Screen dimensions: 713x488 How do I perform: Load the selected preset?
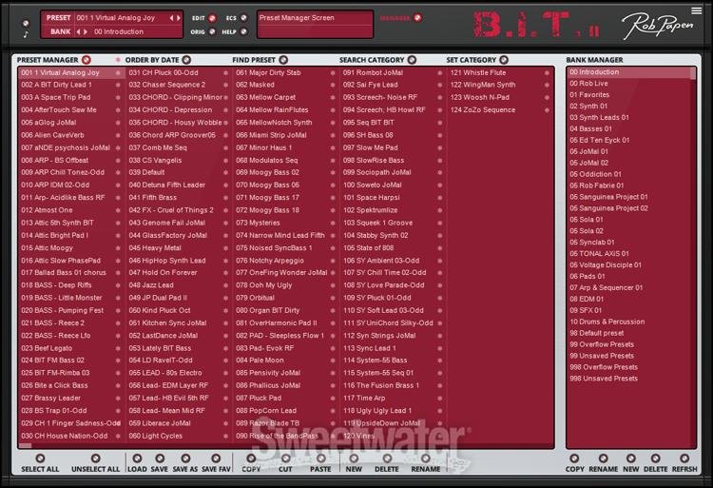pyautogui.click(x=137, y=459)
